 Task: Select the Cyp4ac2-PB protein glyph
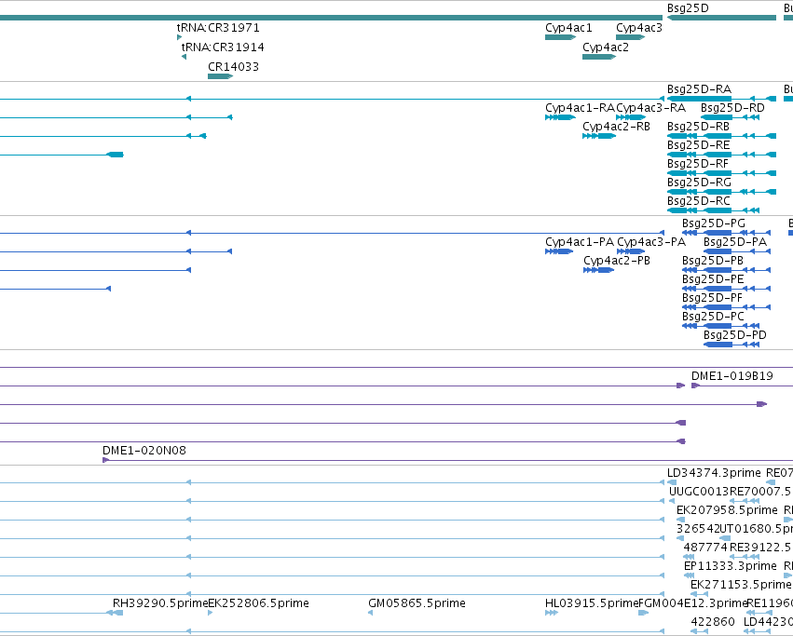coord(599,270)
